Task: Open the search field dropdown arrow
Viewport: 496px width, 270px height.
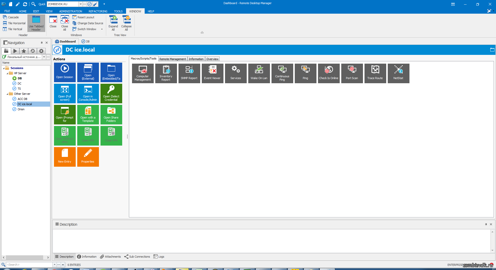Action: tap(55, 265)
